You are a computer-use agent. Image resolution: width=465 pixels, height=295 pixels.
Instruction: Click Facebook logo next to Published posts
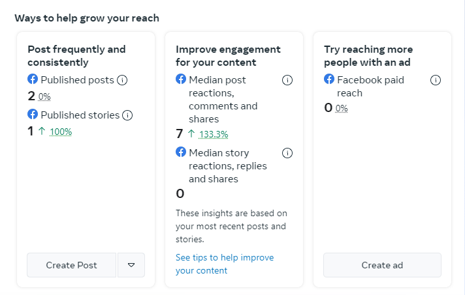pyautogui.click(x=33, y=79)
